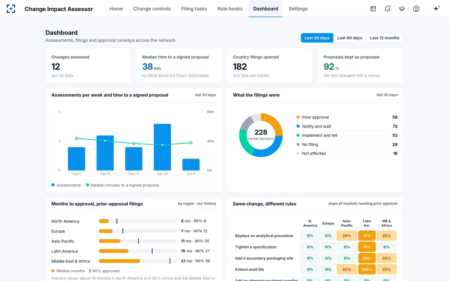Launch the sparkle AI assistant icon
This screenshot has width=449, height=281.
tap(437, 8)
